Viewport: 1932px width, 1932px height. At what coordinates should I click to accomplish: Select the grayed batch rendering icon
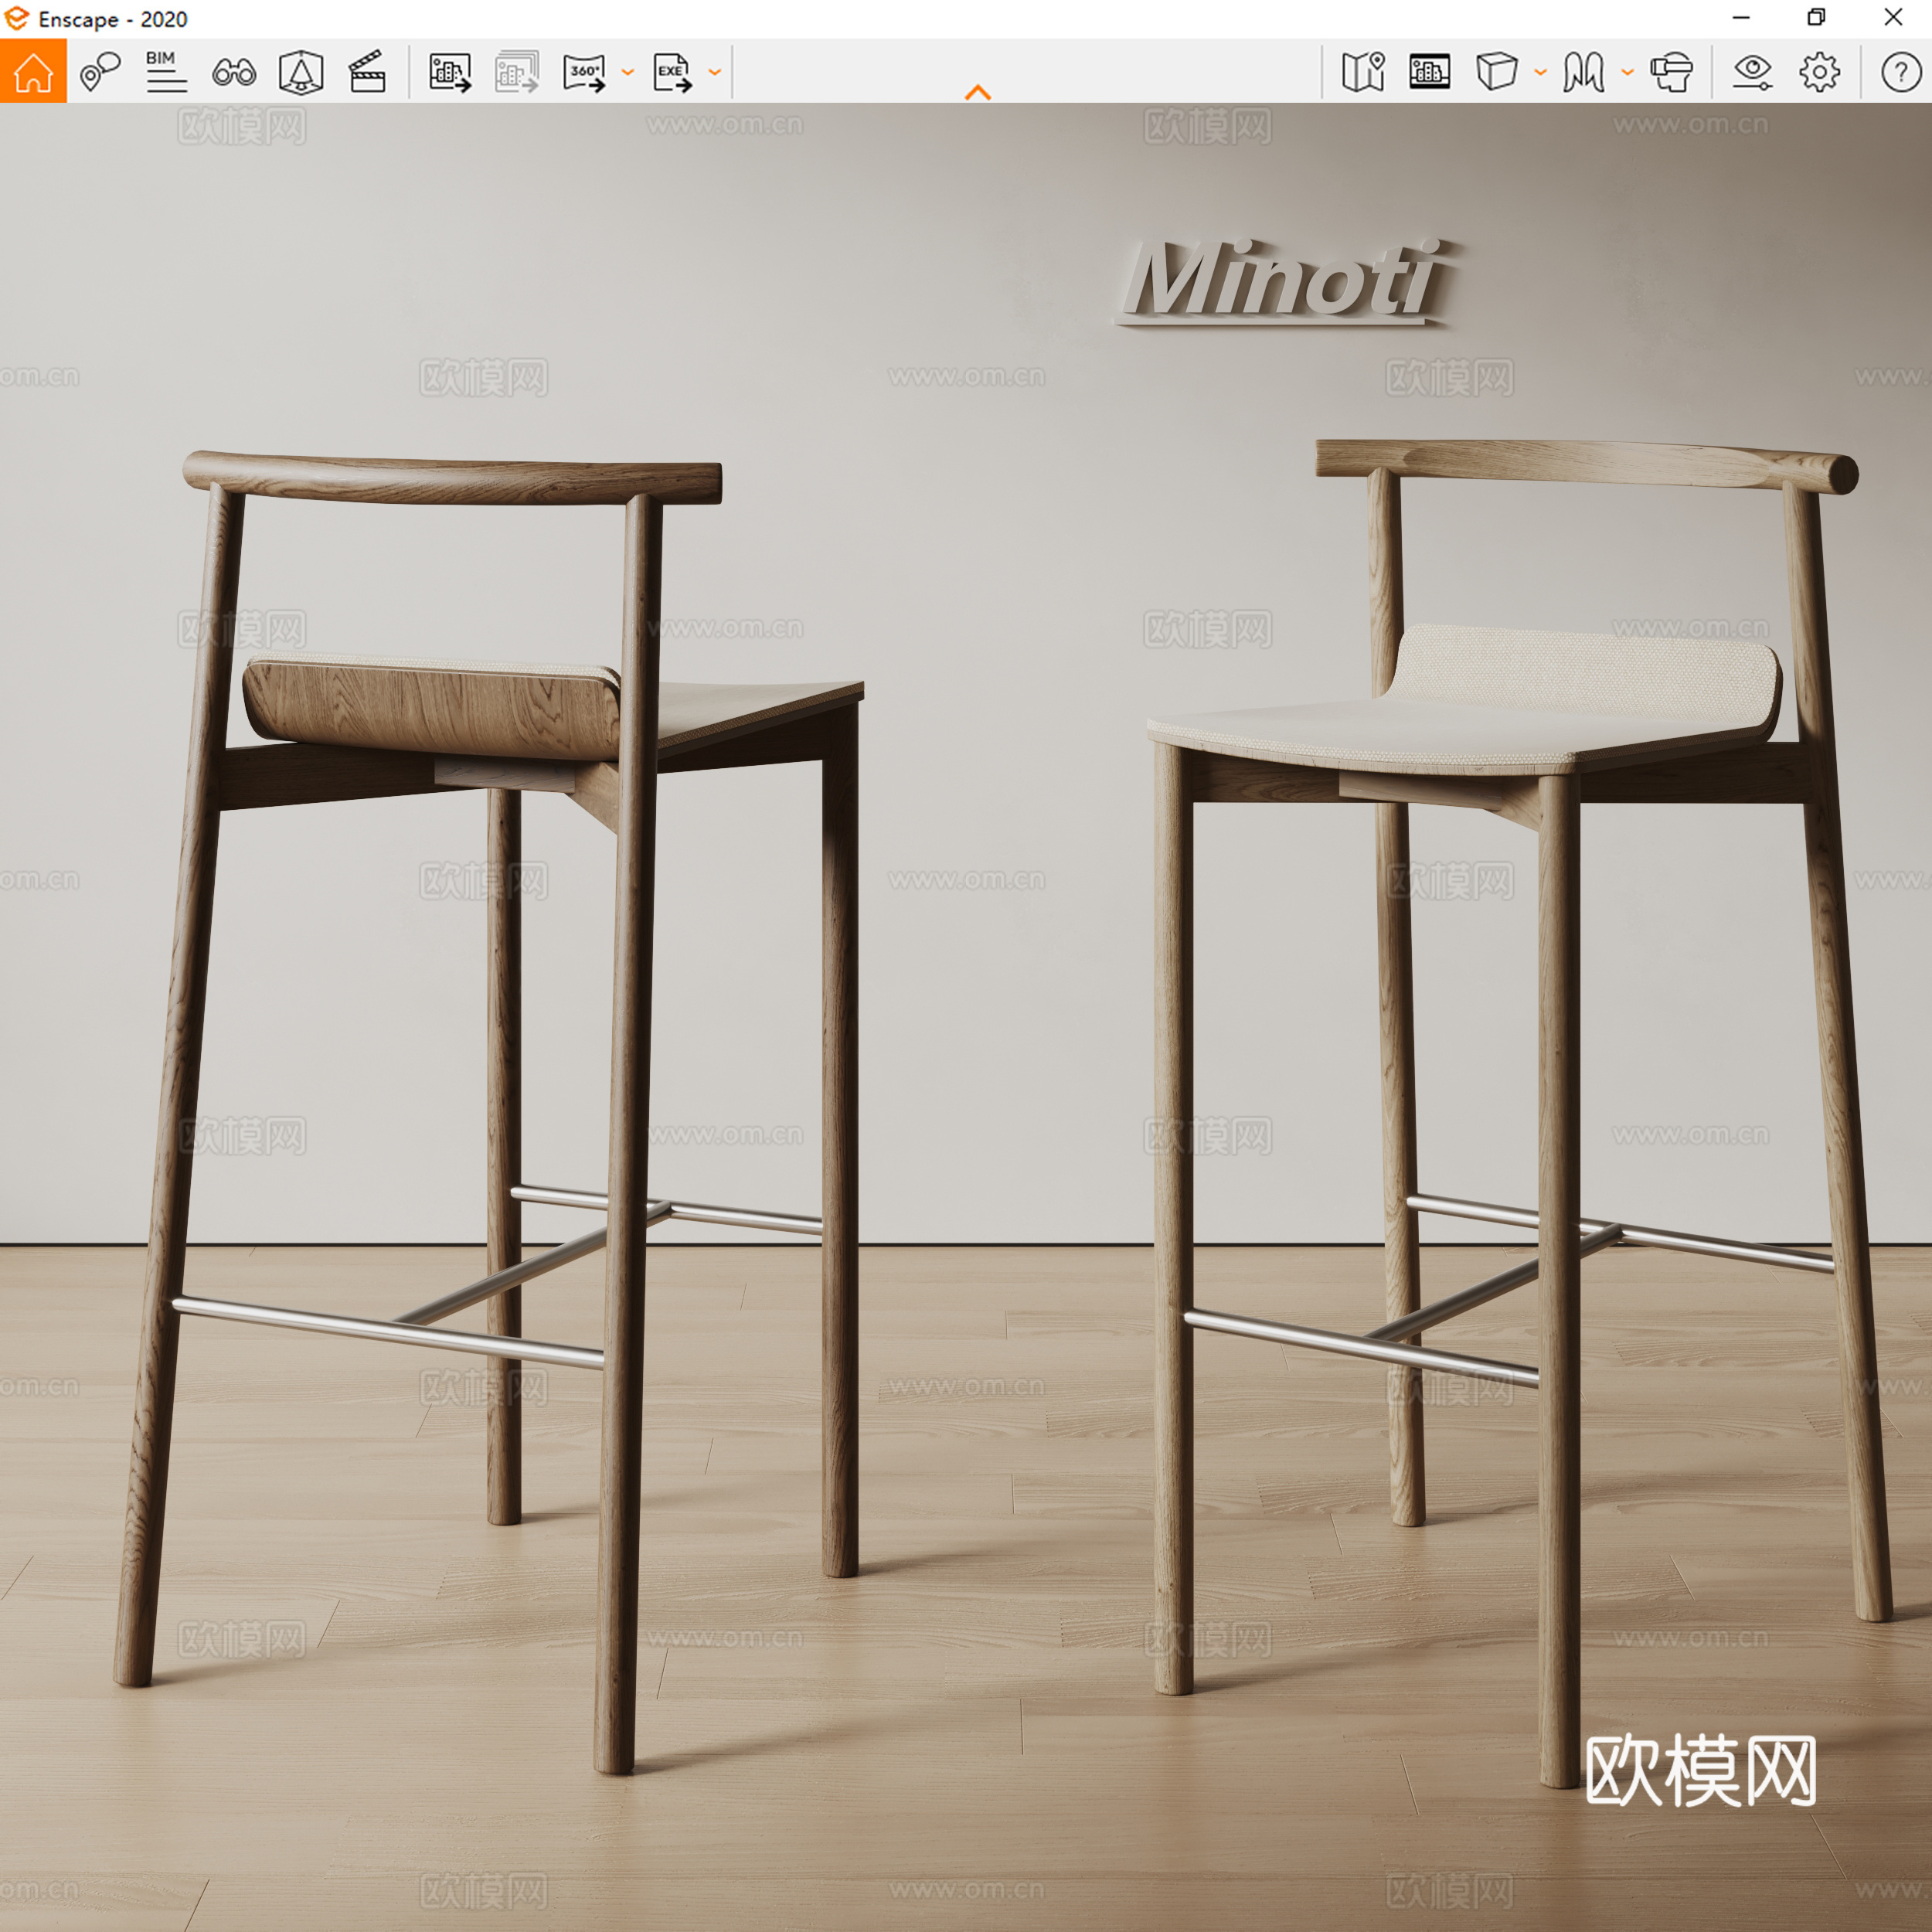coord(516,71)
